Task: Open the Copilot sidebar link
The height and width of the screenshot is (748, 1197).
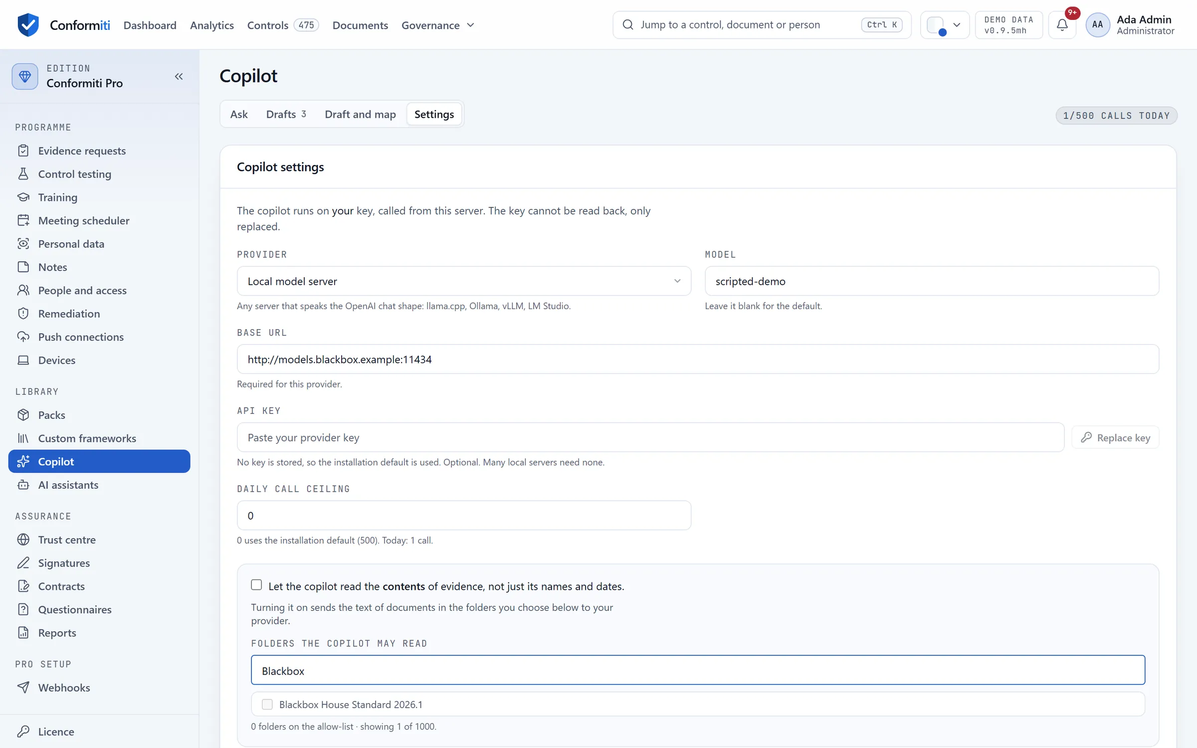Action: click(x=99, y=461)
